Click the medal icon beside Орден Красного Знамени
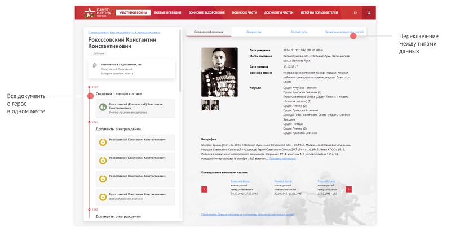Image resolution: width=451 pixels, height=232 pixels. 103,197
